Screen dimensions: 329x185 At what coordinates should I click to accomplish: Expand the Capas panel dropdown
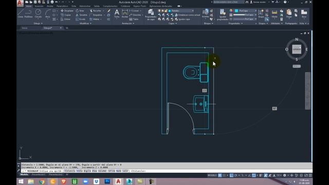click(x=173, y=24)
